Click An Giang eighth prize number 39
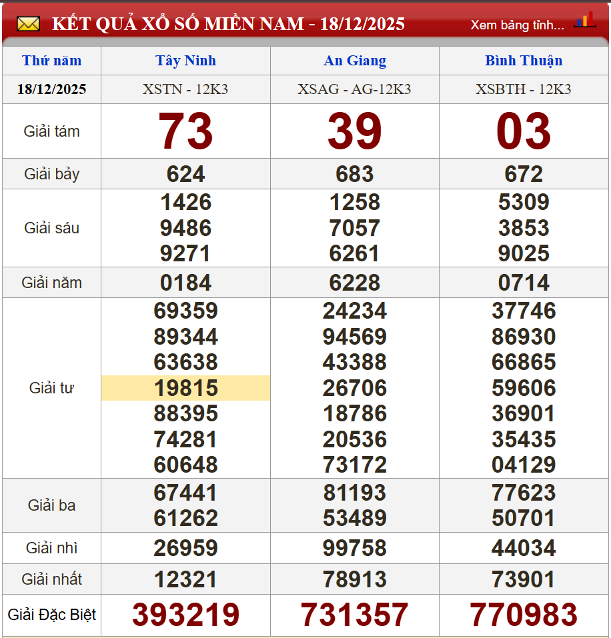The width and height of the screenshot is (611, 638). (x=355, y=131)
